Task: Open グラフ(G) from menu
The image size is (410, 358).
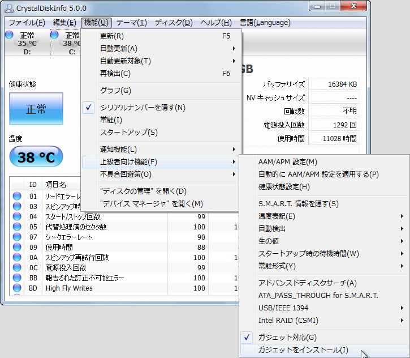Action: pyautogui.click(x=161, y=91)
